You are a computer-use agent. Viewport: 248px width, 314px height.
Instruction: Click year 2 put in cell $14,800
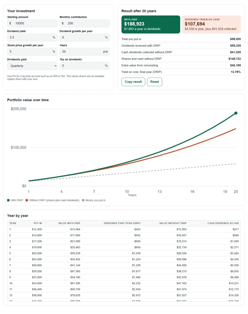tap(37, 235)
